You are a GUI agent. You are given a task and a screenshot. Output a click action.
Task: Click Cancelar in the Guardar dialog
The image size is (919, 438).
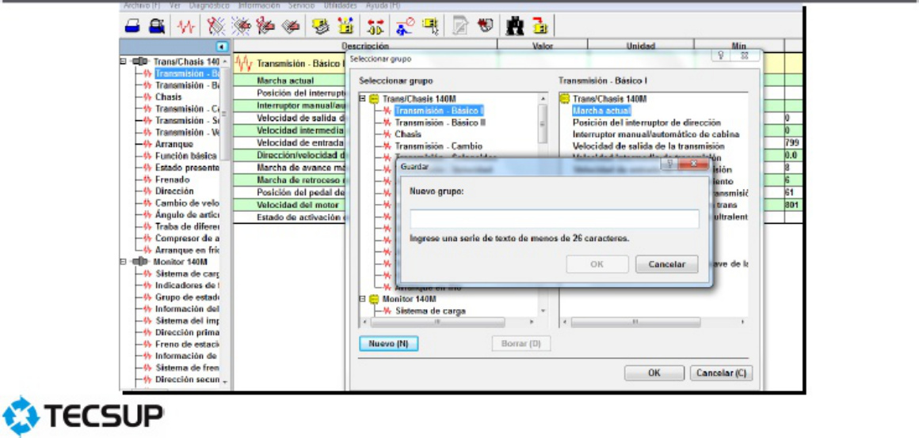(x=666, y=264)
